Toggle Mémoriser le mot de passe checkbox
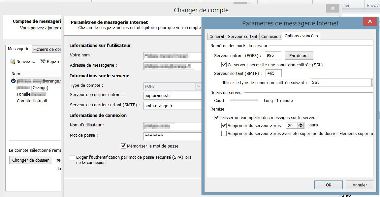The height and width of the screenshot is (197, 380). [x=123, y=146]
